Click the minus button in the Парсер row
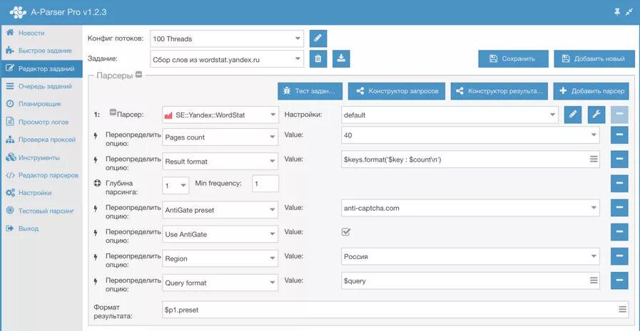The height and width of the screenshot is (331, 640). pos(619,115)
